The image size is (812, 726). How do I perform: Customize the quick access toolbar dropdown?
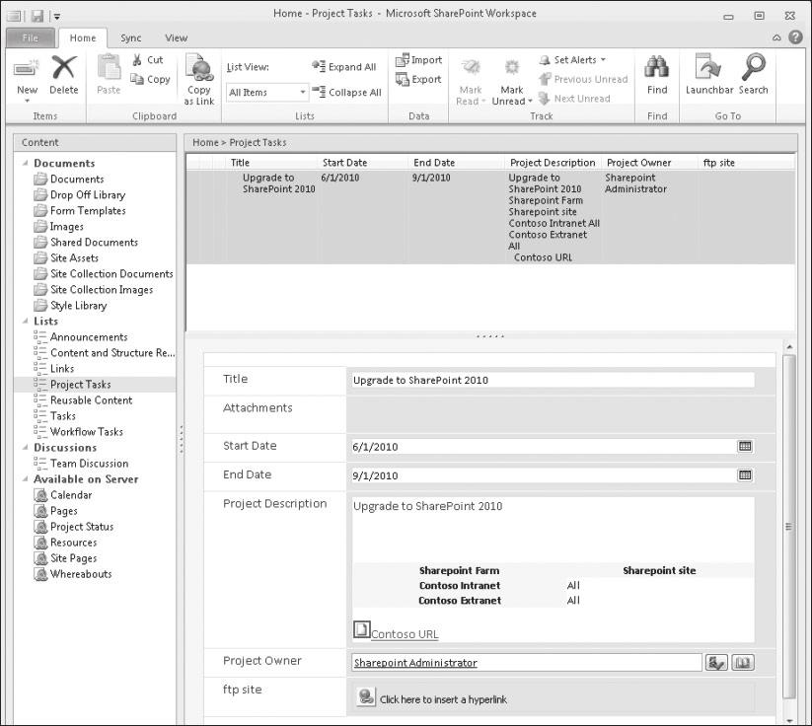click(x=57, y=17)
